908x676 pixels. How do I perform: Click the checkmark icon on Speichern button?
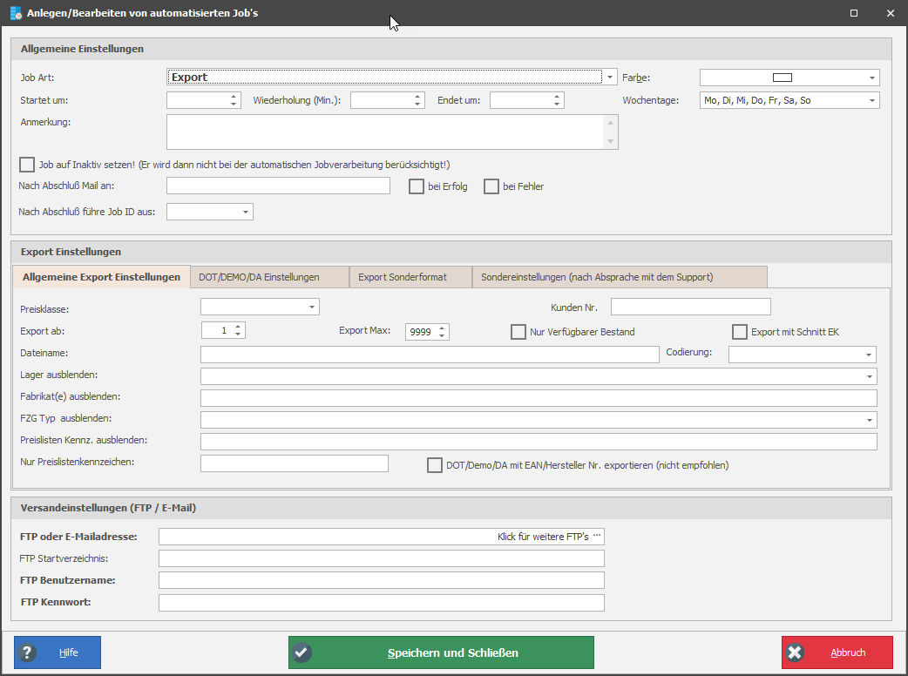[302, 652]
